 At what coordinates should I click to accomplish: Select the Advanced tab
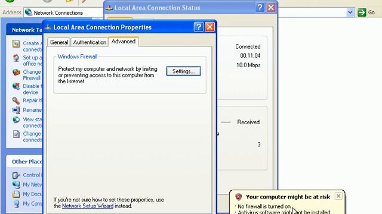pyautogui.click(x=124, y=42)
